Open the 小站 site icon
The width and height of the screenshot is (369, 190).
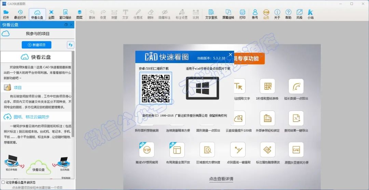pyautogui.click(x=310, y=14)
